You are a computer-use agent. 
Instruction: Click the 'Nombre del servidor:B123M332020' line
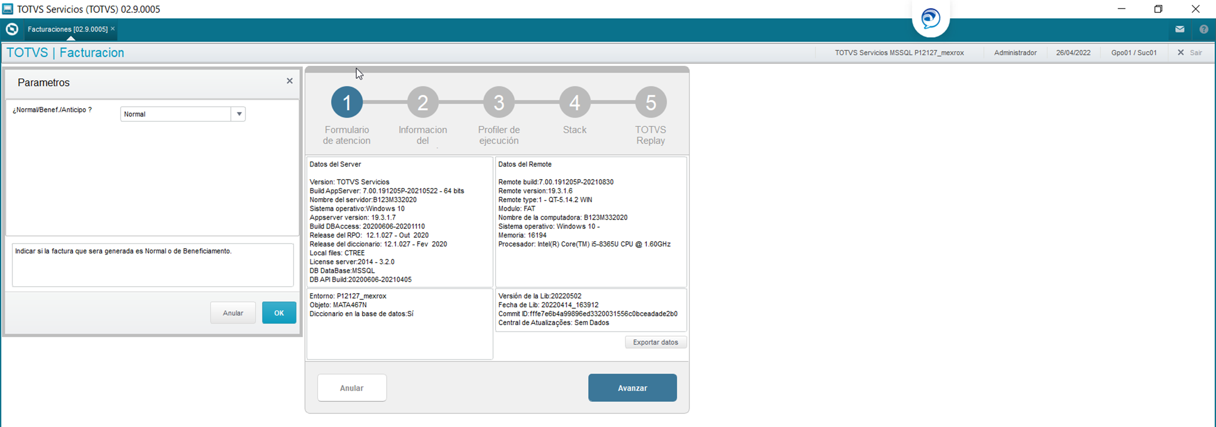[x=362, y=200]
